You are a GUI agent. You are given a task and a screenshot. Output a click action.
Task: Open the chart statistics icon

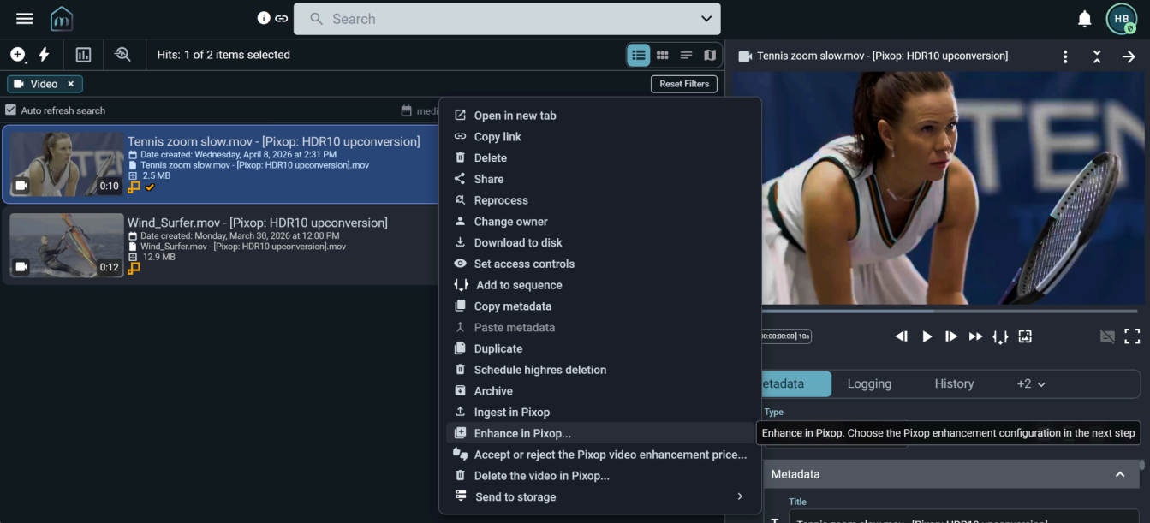(83, 55)
